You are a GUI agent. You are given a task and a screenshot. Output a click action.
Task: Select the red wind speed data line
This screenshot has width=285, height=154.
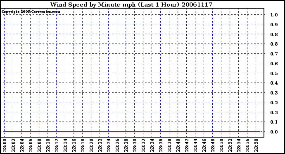132,131
